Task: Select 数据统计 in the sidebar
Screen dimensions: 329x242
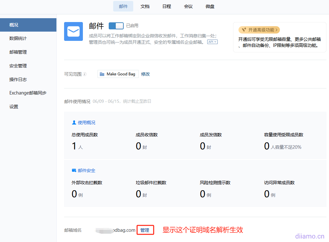Action: click(x=18, y=38)
